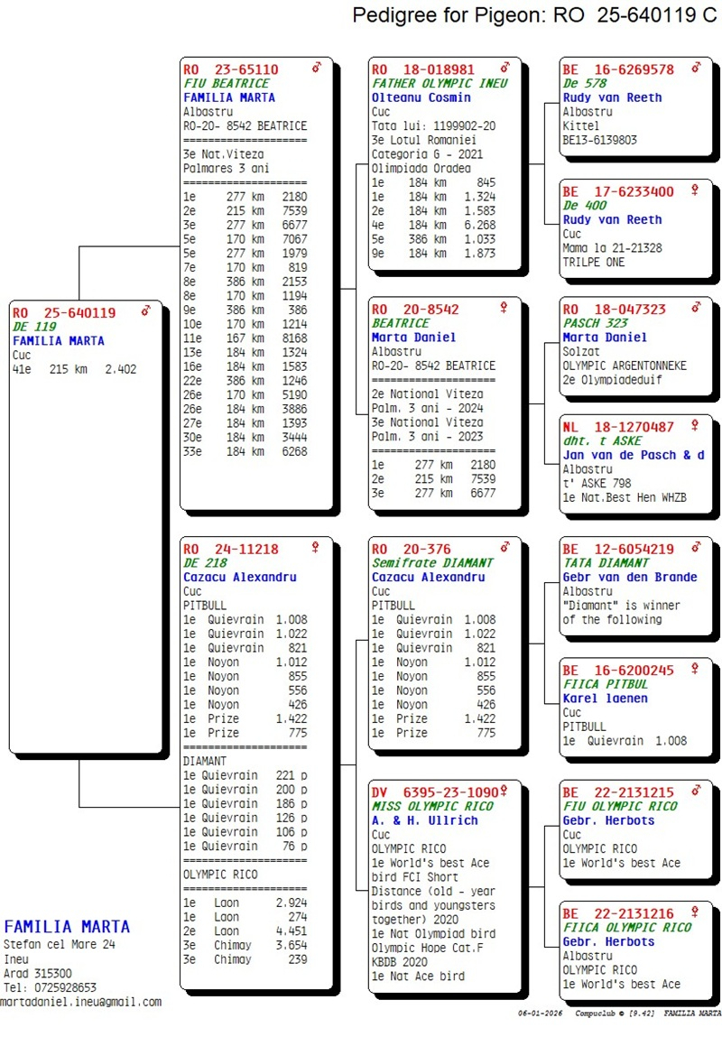Open the martadaniel.ineu@gmail.com email address

[x=81, y=1002]
